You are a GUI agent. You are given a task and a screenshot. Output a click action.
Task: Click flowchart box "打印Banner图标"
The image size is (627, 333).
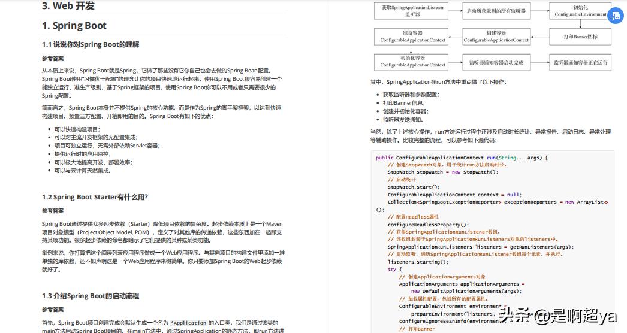pos(580,37)
